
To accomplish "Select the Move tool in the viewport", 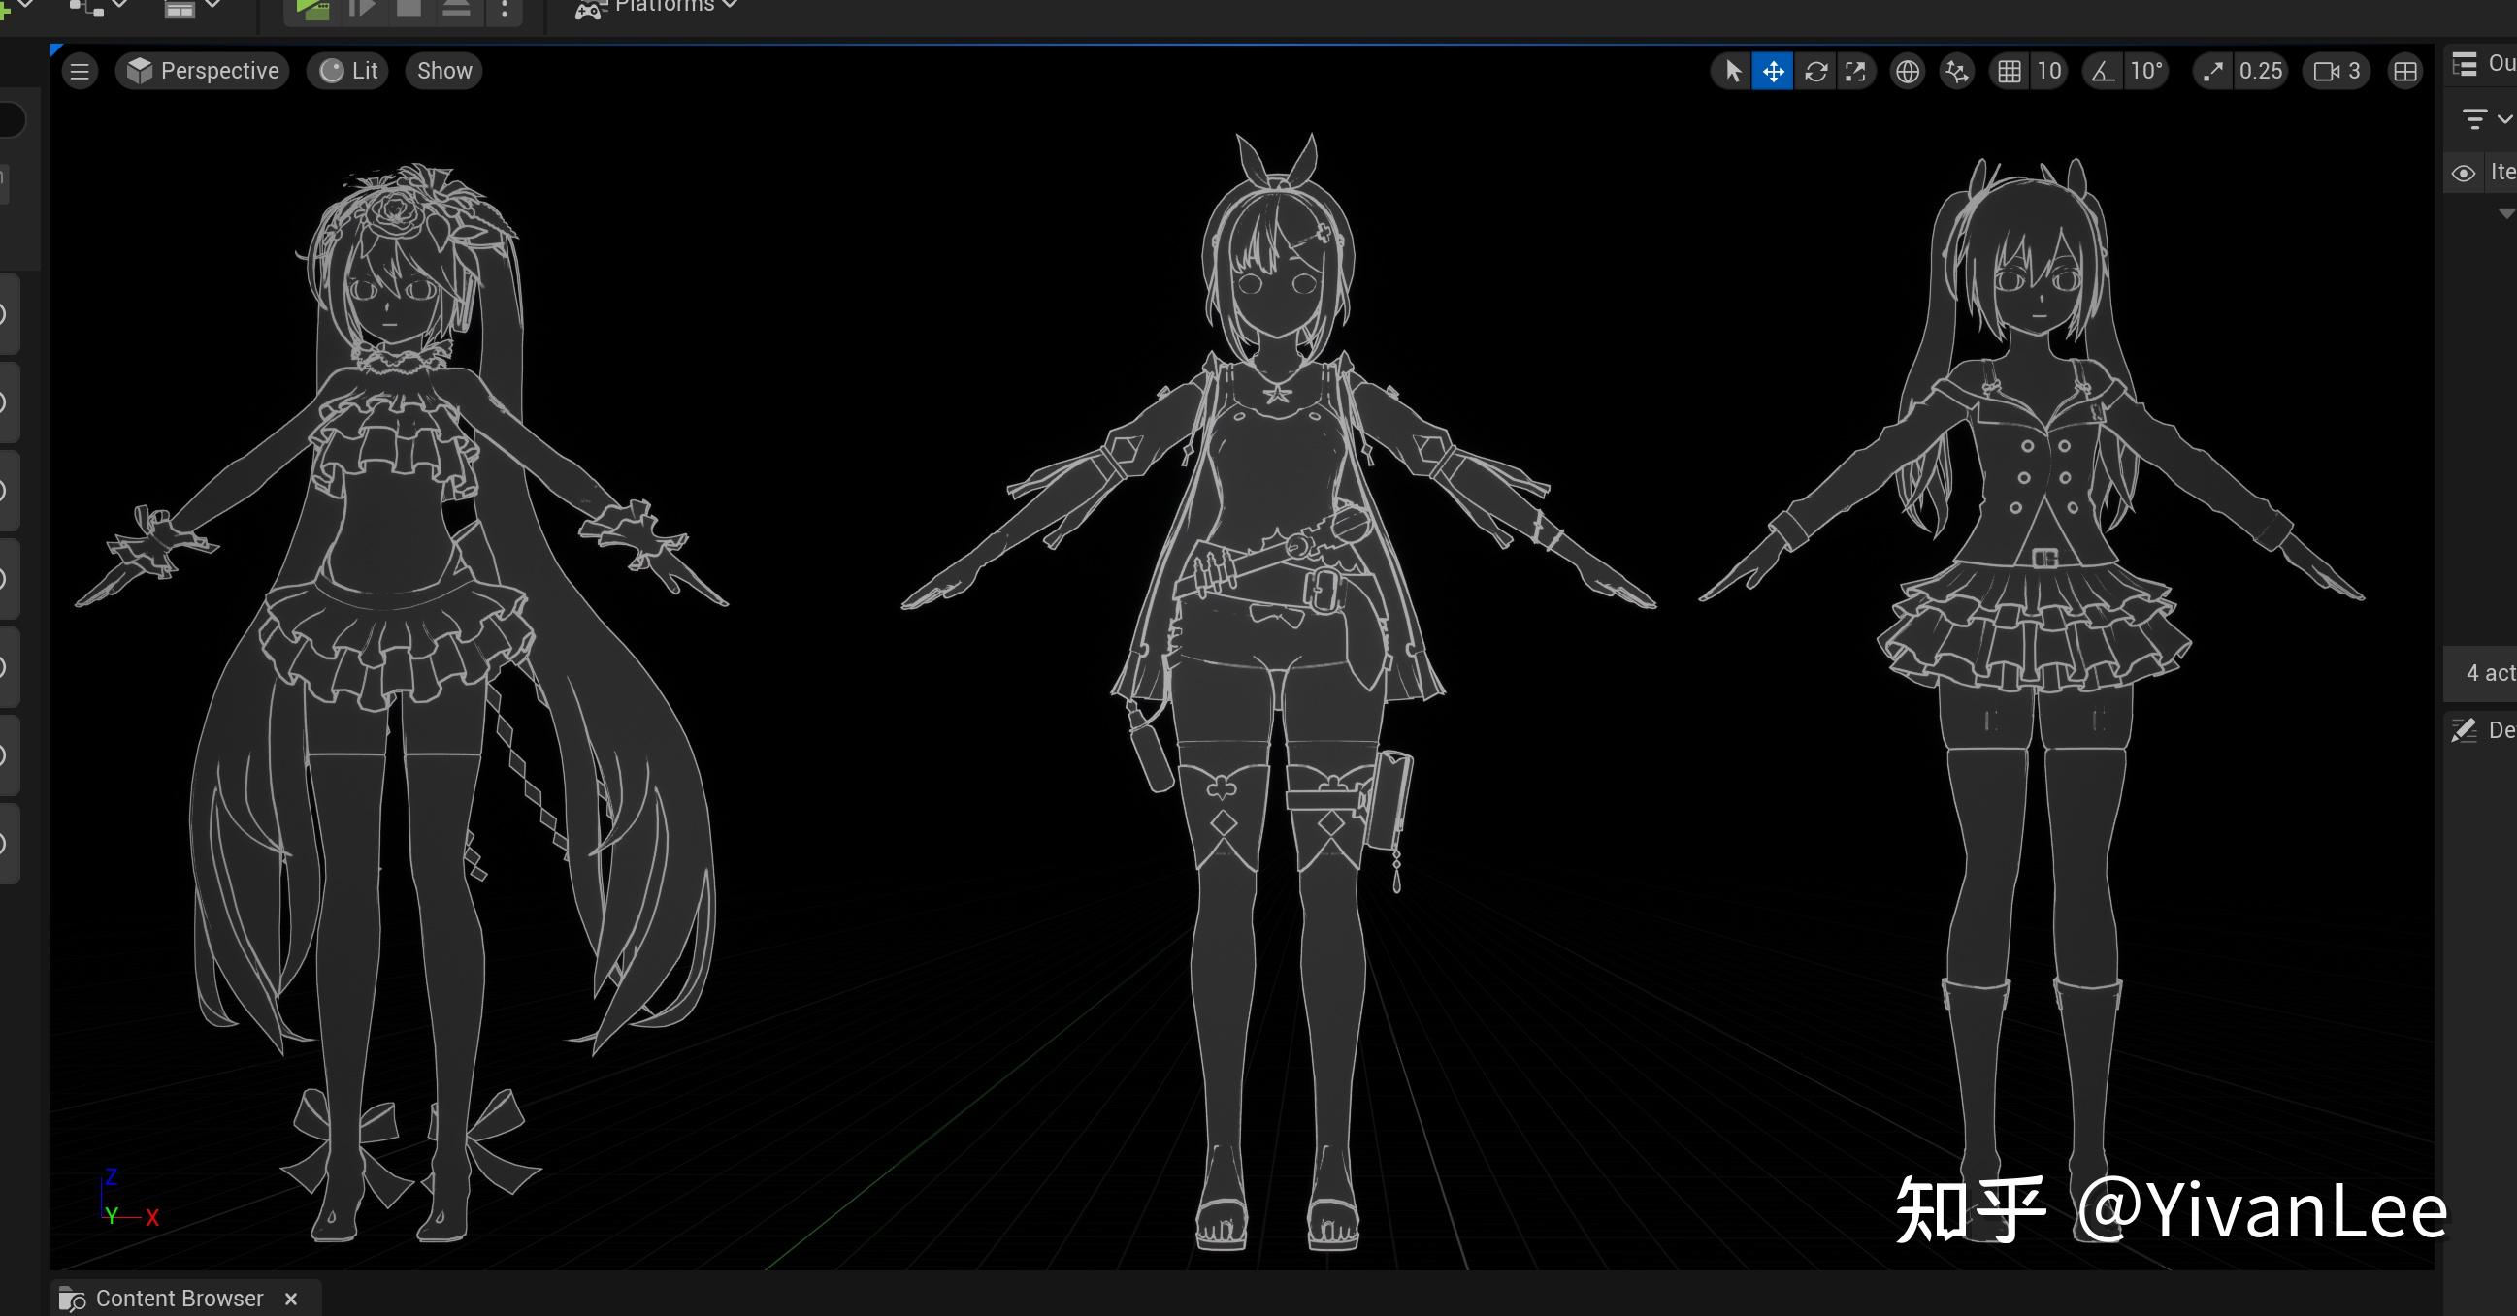I will point(1774,70).
